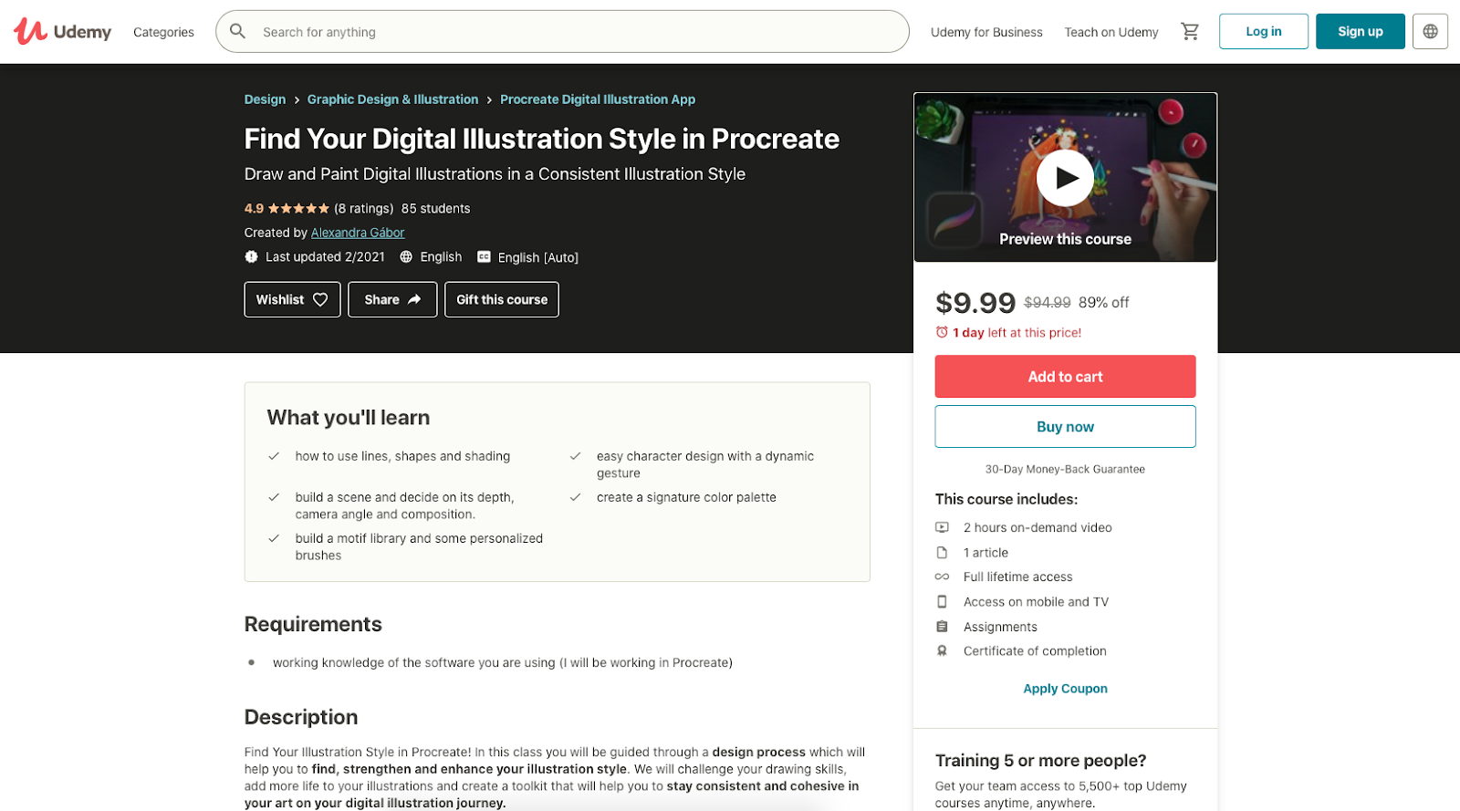
Task: Click the 85 students text
Action: point(436,209)
